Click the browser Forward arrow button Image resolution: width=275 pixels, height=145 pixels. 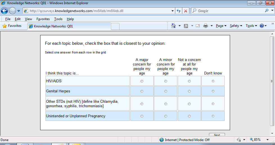(12, 11)
